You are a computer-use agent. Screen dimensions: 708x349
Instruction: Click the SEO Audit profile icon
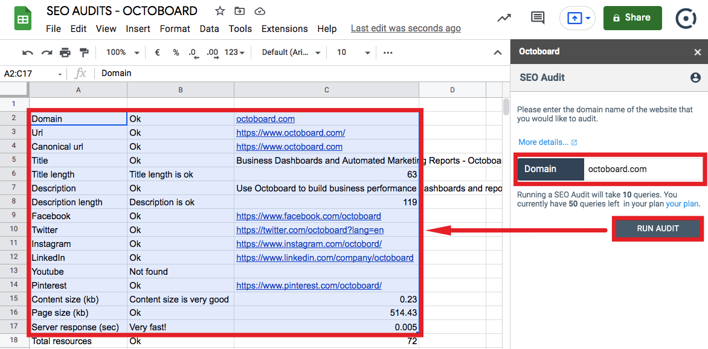[695, 78]
